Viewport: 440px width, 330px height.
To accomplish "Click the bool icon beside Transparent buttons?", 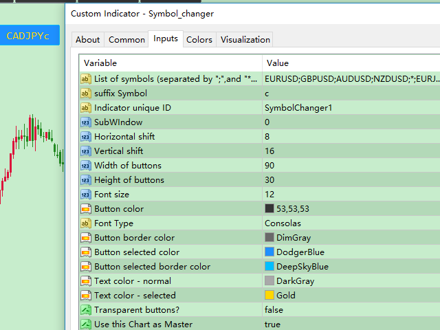I will (86, 310).
